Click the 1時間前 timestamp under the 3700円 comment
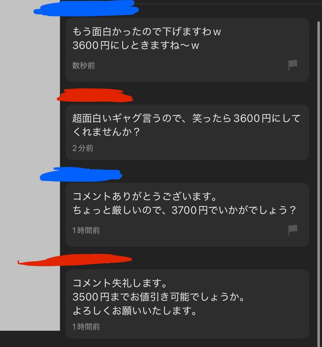This screenshot has height=347, width=322. pyautogui.click(x=86, y=230)
